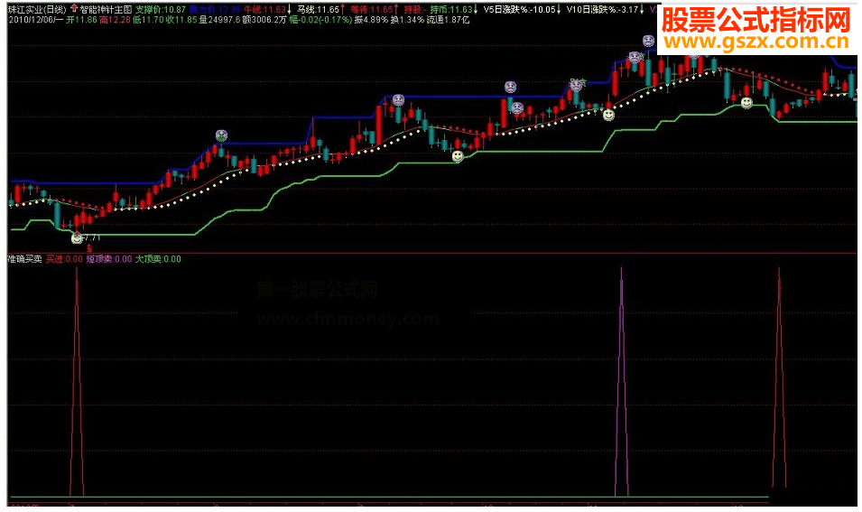Click the smiley buy icon below the mid-chart pullback candles
The height and width of the screenshot is (512, 862).
(x=458, y=157)
